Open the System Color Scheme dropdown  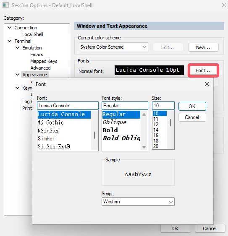(113, 47)
